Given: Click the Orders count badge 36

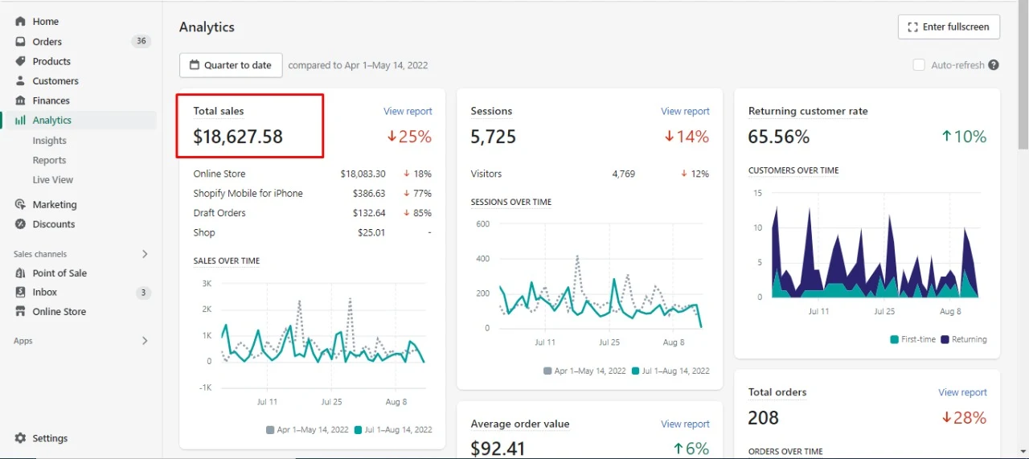Looking at the screenshot, I should [x=141, y=41].
